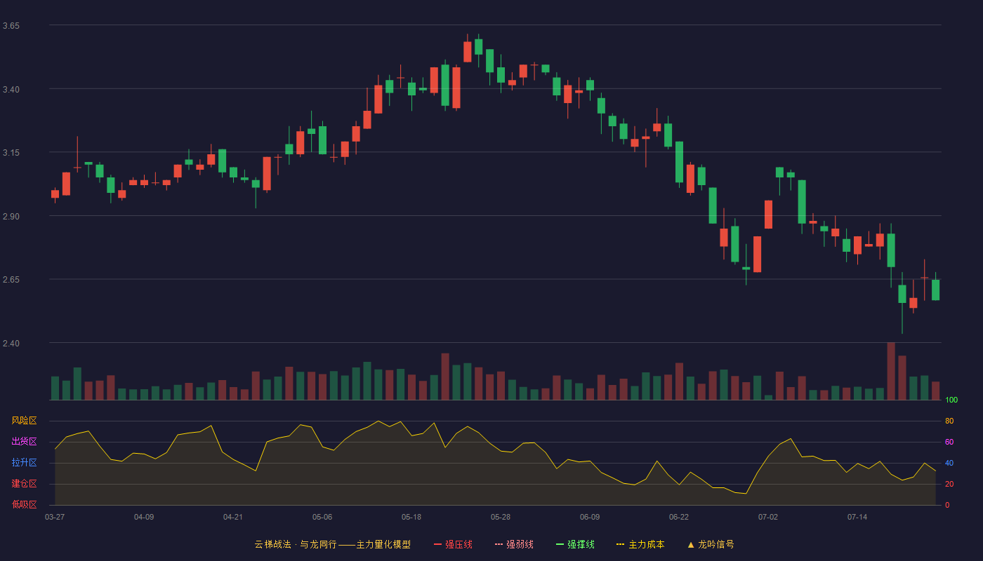
Task: Click the dashed yellow icon beside 主力成本
Action: point(620,544)
